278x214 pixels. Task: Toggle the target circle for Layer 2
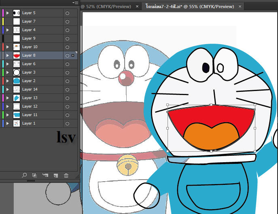(67, 81)
